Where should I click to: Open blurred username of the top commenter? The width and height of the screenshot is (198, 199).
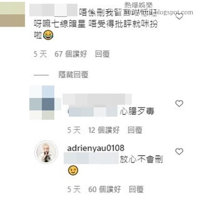[53, 10]
